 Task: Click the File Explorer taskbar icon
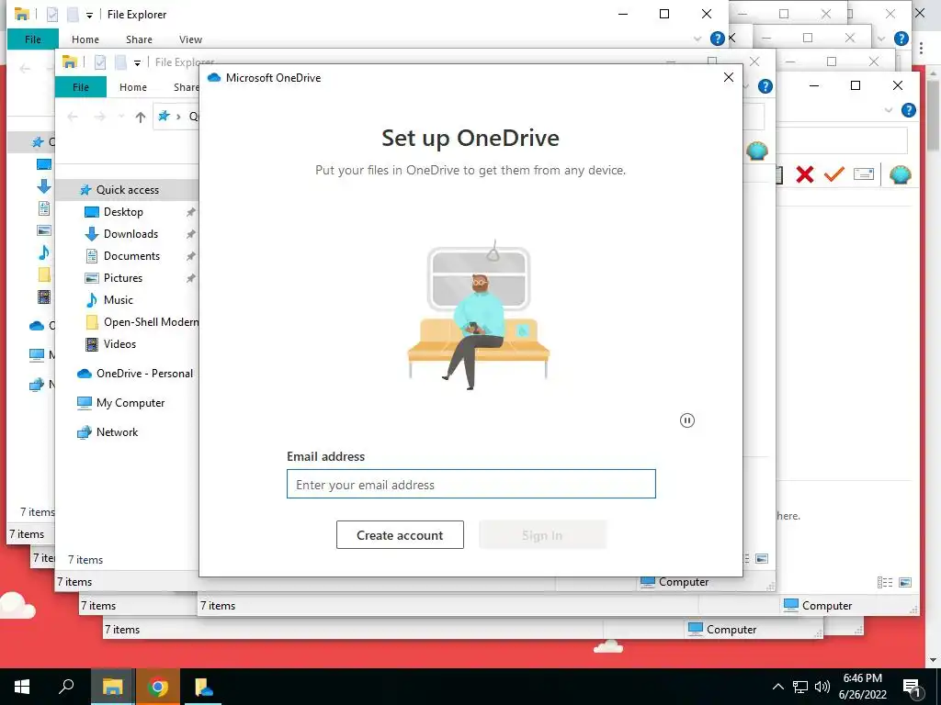[x=112, y=687]
